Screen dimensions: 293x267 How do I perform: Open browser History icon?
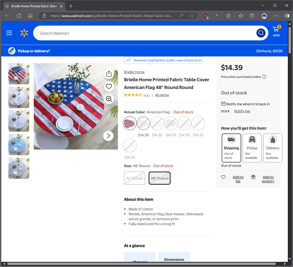(252, 16)
